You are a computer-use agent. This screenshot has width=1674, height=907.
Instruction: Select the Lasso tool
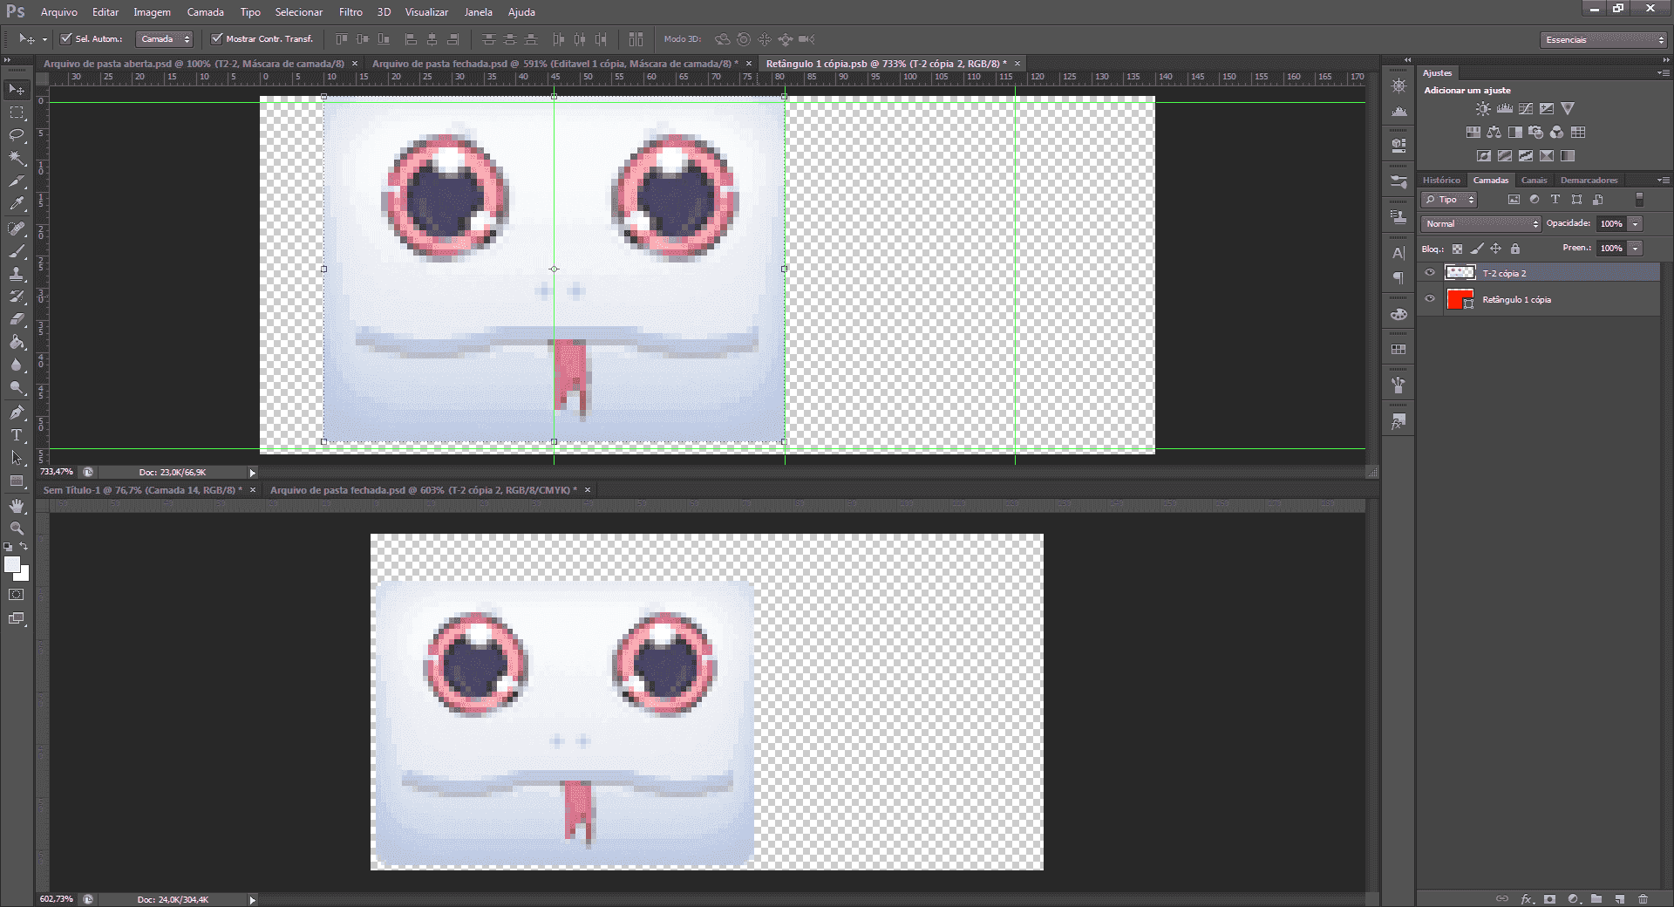click(17, 135)
